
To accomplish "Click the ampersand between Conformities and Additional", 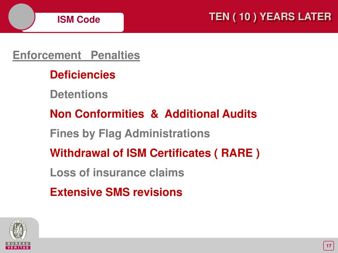I will click(154, 114).
